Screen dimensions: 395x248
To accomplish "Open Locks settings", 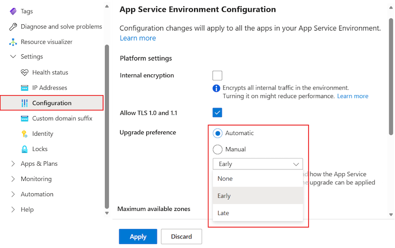I will pyautogui.click(x=40, y=149).
